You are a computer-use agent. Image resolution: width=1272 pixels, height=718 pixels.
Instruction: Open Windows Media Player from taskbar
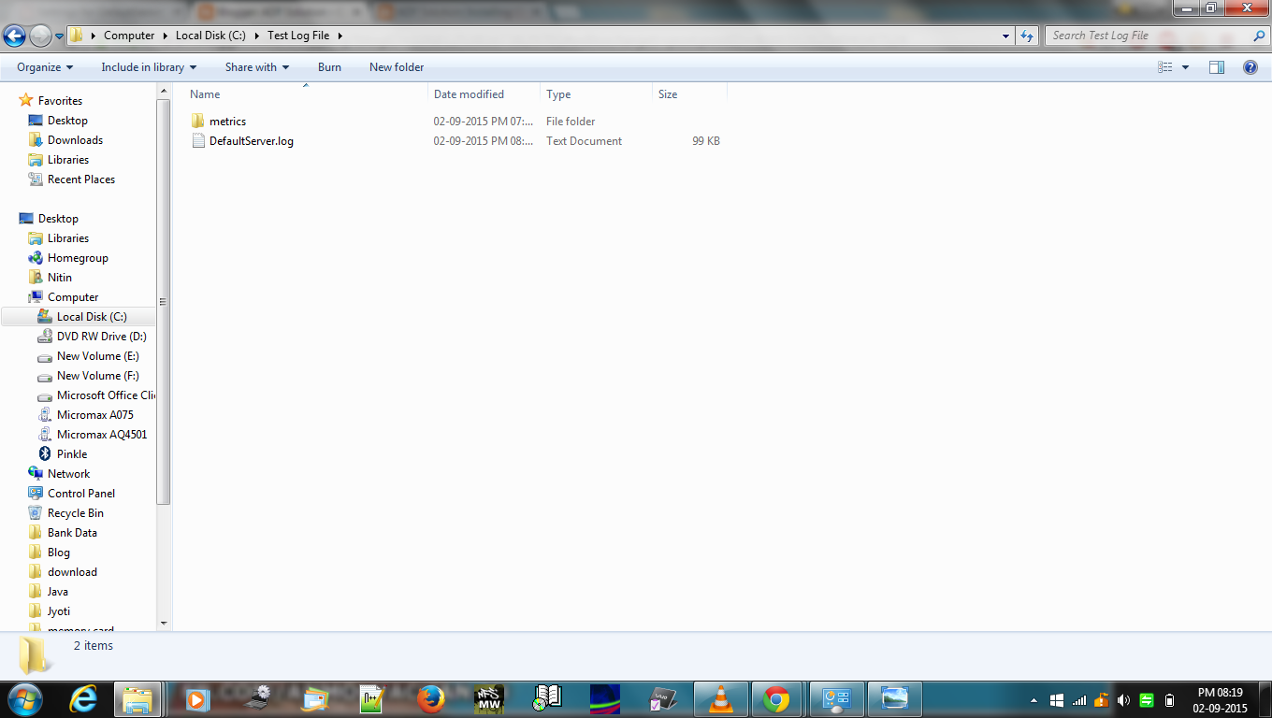[x=195, y=698]
